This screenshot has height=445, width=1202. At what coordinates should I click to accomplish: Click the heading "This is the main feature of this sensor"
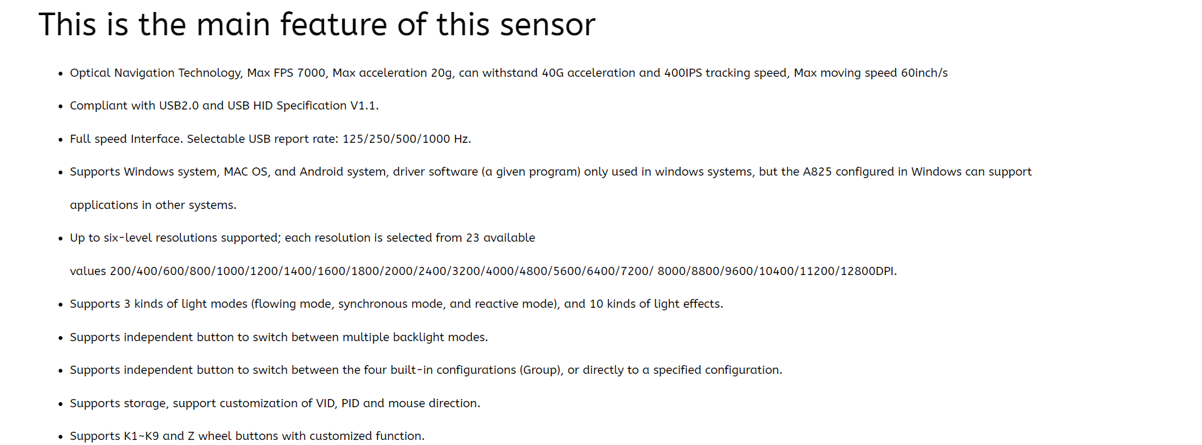point(316,25)
